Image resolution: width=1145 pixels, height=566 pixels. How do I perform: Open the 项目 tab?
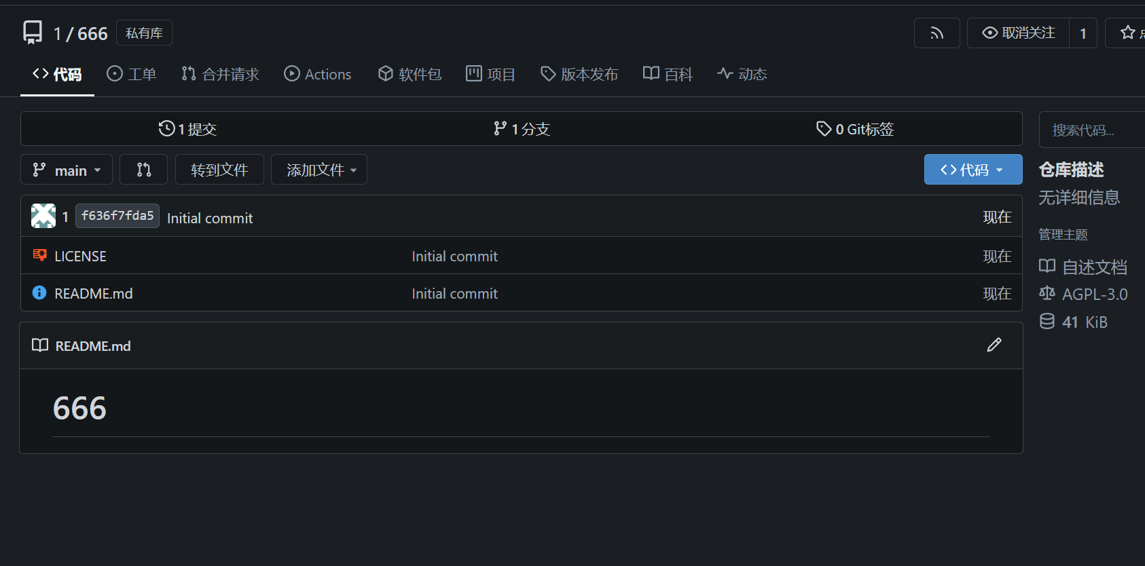[x=490, y=74]
